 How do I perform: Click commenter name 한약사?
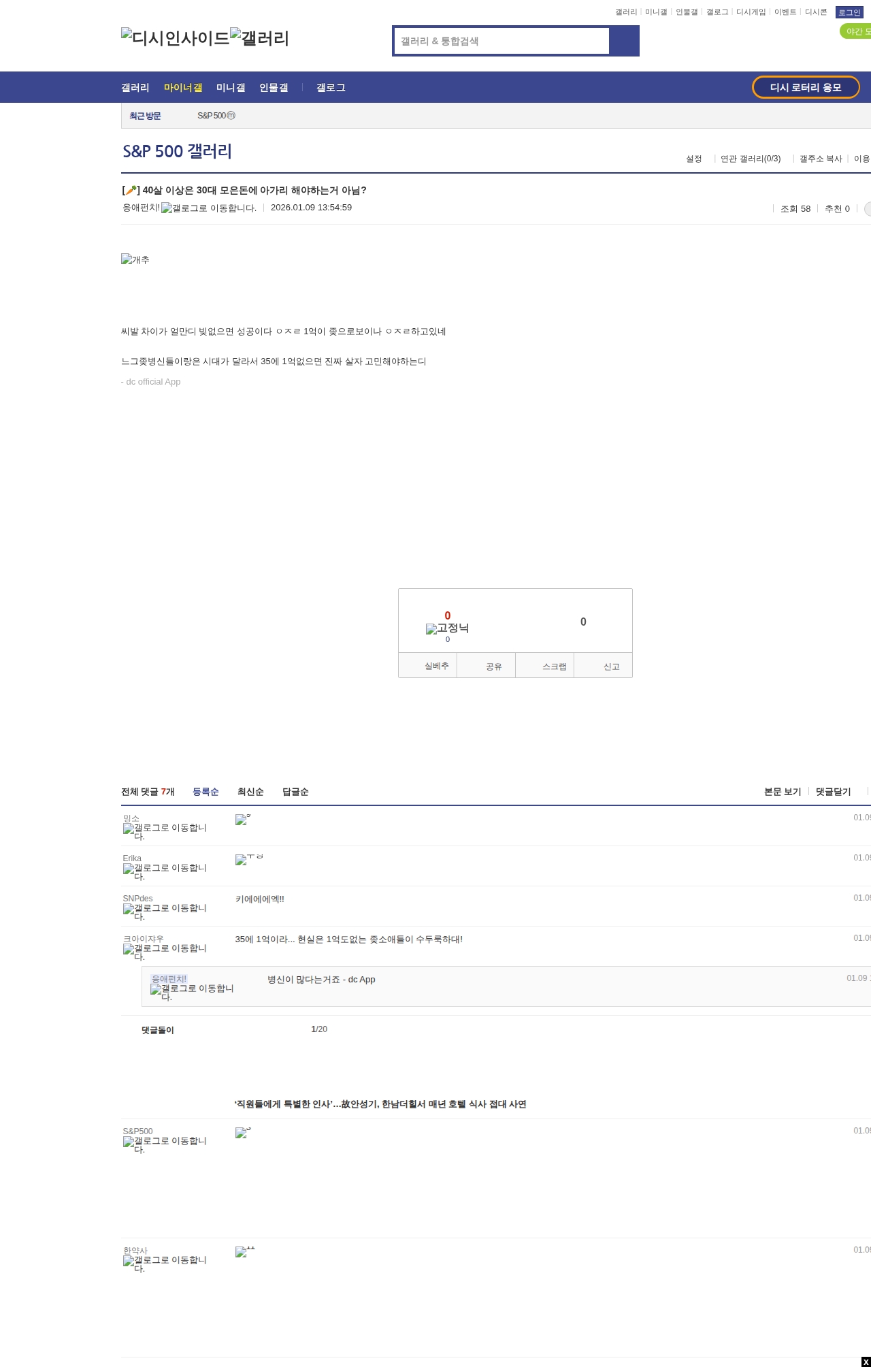point(135,1251)
